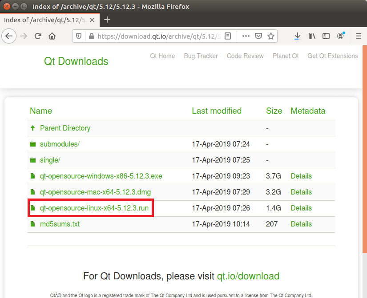This screenshot has width=367, height=298.
Task: Save page to Pocket
Action: pyautogui.click(x=258, y=36)
